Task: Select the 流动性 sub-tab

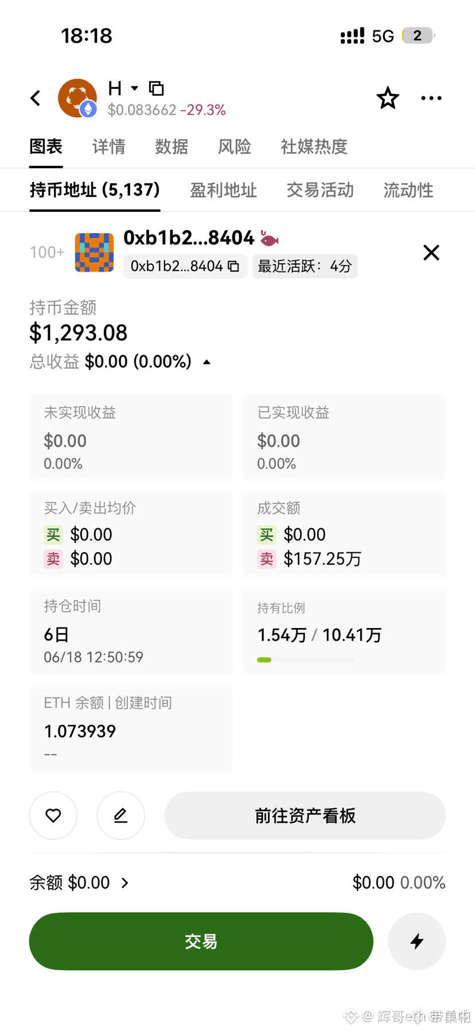Action: (x=408, y=191)
